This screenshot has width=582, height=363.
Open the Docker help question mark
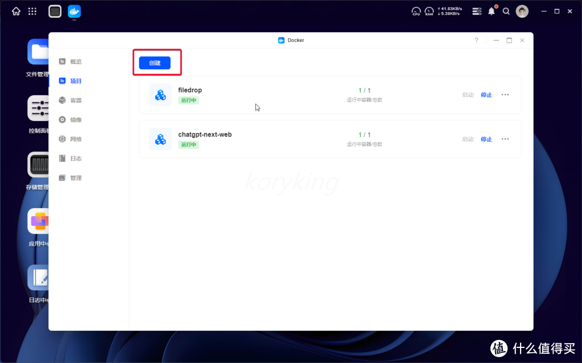click(476, 40)
